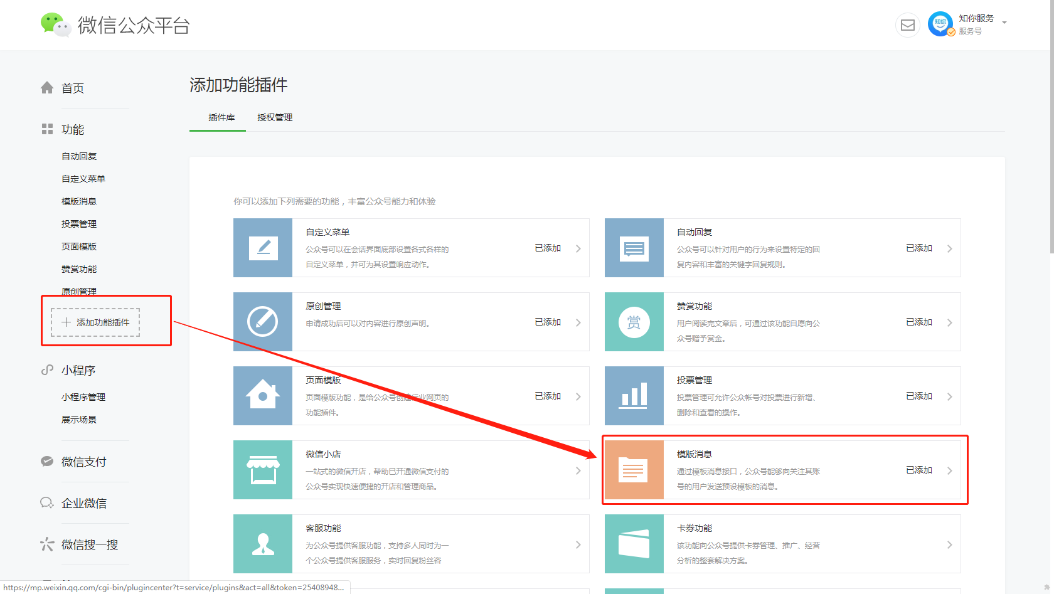Click the 赞赏功能 赏 icon tile

pyautogui.click(x=634, y=322)
